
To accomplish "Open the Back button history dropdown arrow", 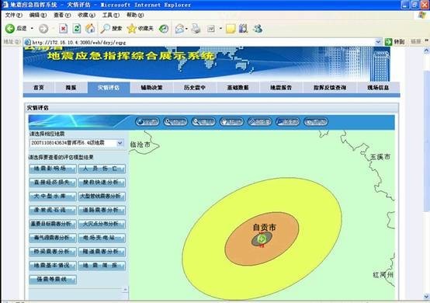I will [x=32, y=29].
